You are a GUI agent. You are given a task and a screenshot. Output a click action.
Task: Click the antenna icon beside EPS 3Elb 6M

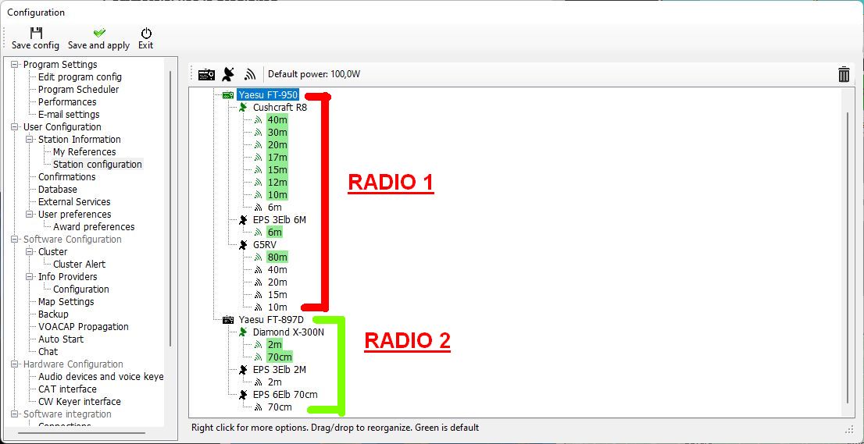click(242, 220)
